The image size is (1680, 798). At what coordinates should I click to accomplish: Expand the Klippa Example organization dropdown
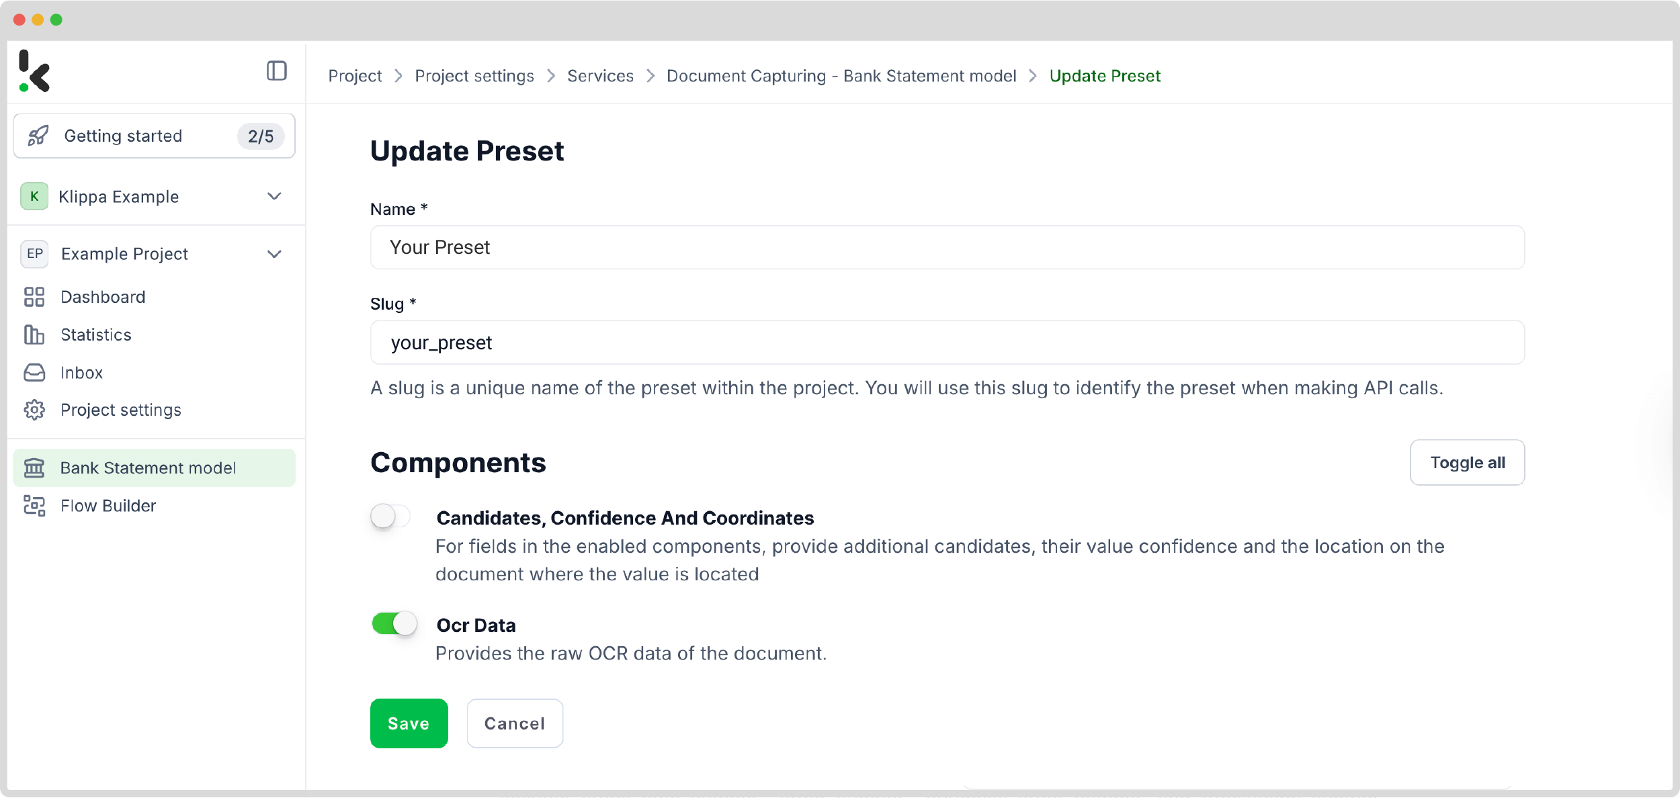(274, 197)
